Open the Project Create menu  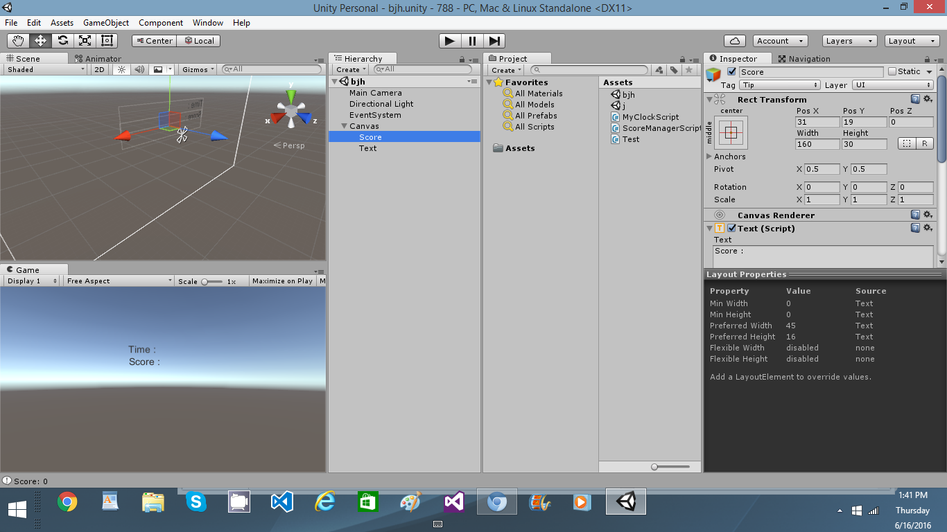coord(507,70)
